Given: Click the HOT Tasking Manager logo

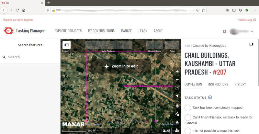Looking at the screenshot, I should pos(24,31).
